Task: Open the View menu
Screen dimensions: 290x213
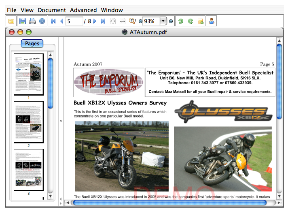Action: tap(27, 10)
